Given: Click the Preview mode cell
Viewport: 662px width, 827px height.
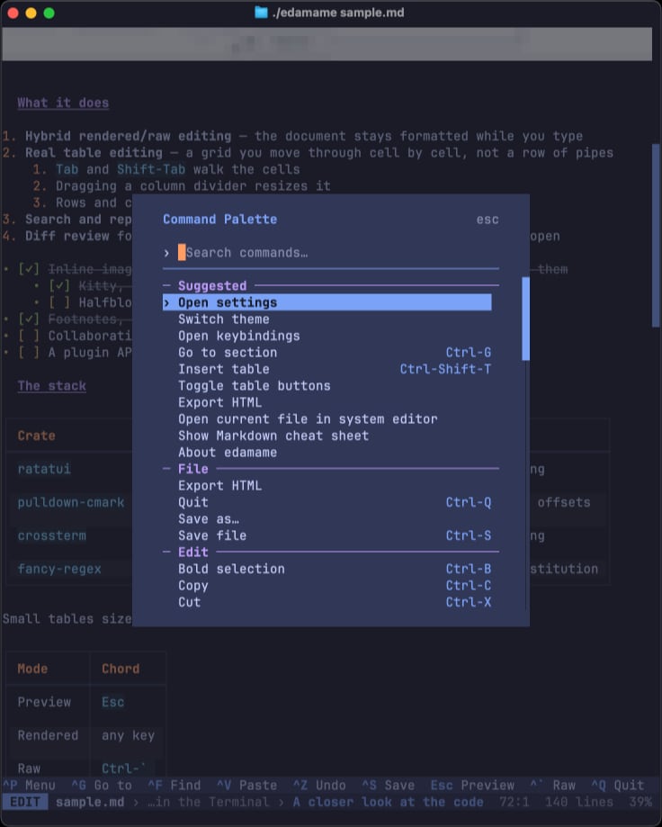Looking at the screenshot, I should 44,702.
